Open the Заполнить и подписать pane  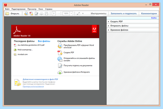click(124, 14)
